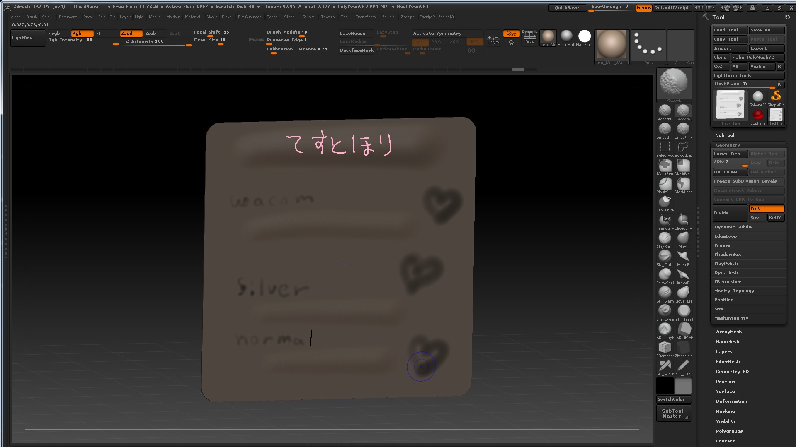The image size is (796, 447).
Task: Toggle Activate Symmetry
Action: [447, 34]
